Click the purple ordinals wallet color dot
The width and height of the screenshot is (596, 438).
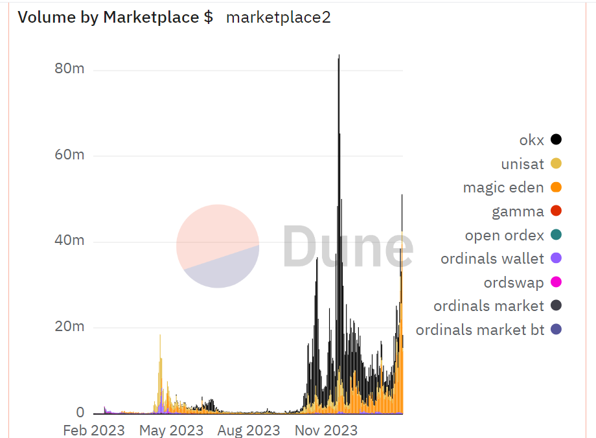click(556, 258)
